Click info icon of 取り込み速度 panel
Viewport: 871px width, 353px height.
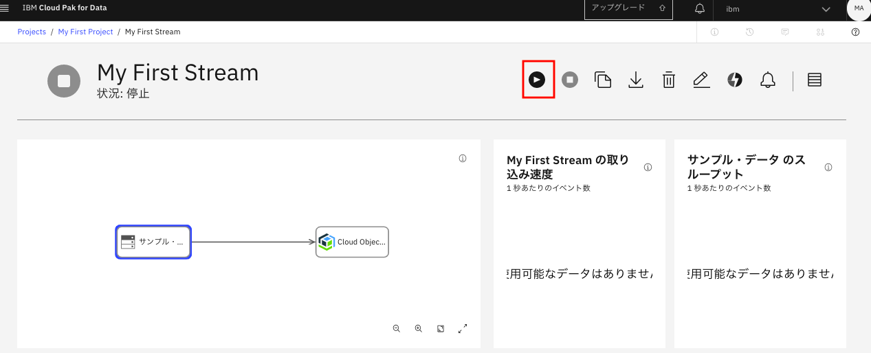648,167
